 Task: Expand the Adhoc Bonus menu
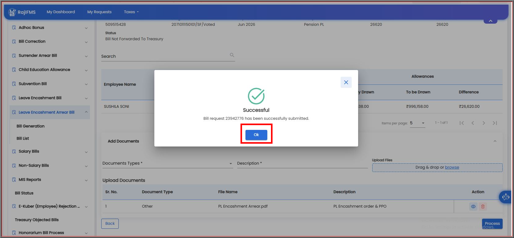[86, 28]
